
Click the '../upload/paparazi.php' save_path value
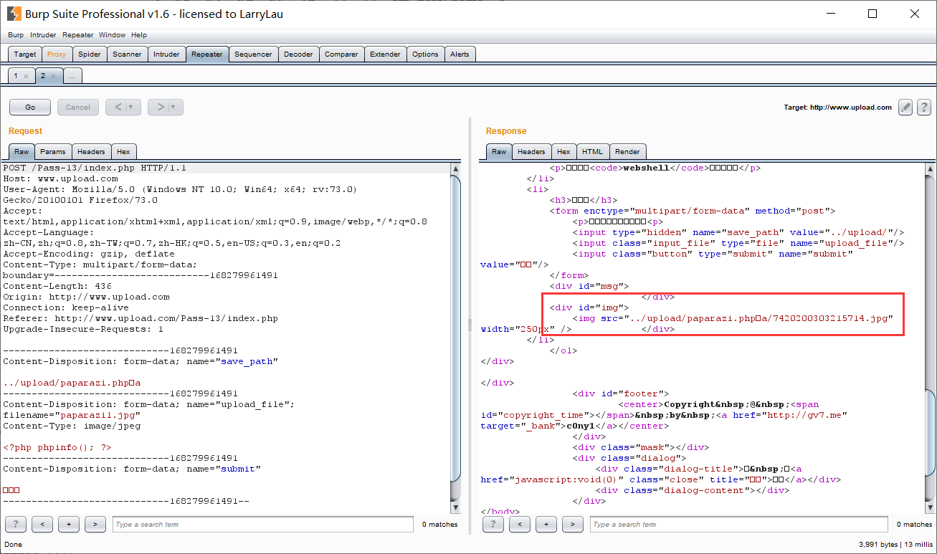click(x=72, y=383)
